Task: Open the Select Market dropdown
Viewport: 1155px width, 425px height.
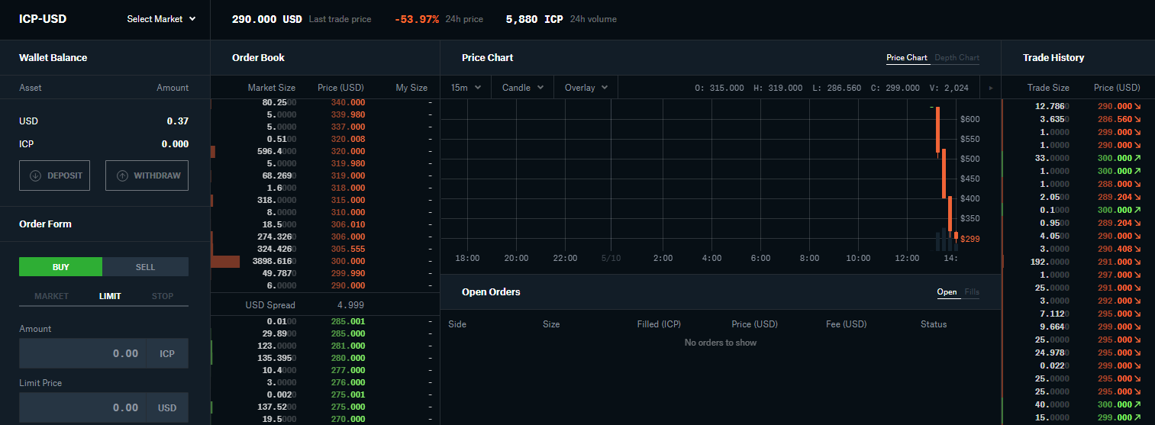Action: pyautogui.click(x=161, y=19)
